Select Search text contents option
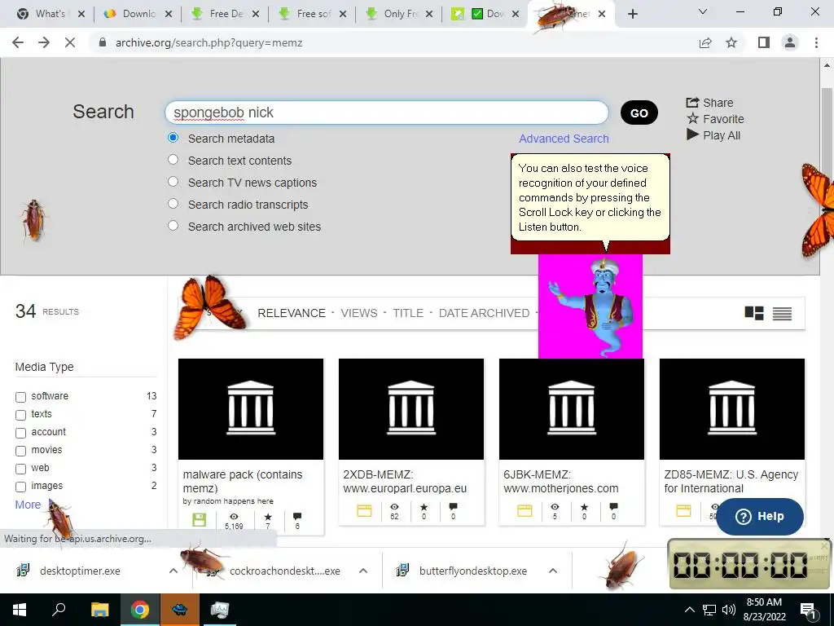834x626 pixels. (173, 159)
